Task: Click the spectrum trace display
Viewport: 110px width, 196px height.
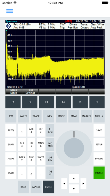Action: pyautogui.click(x=55, y=57)
